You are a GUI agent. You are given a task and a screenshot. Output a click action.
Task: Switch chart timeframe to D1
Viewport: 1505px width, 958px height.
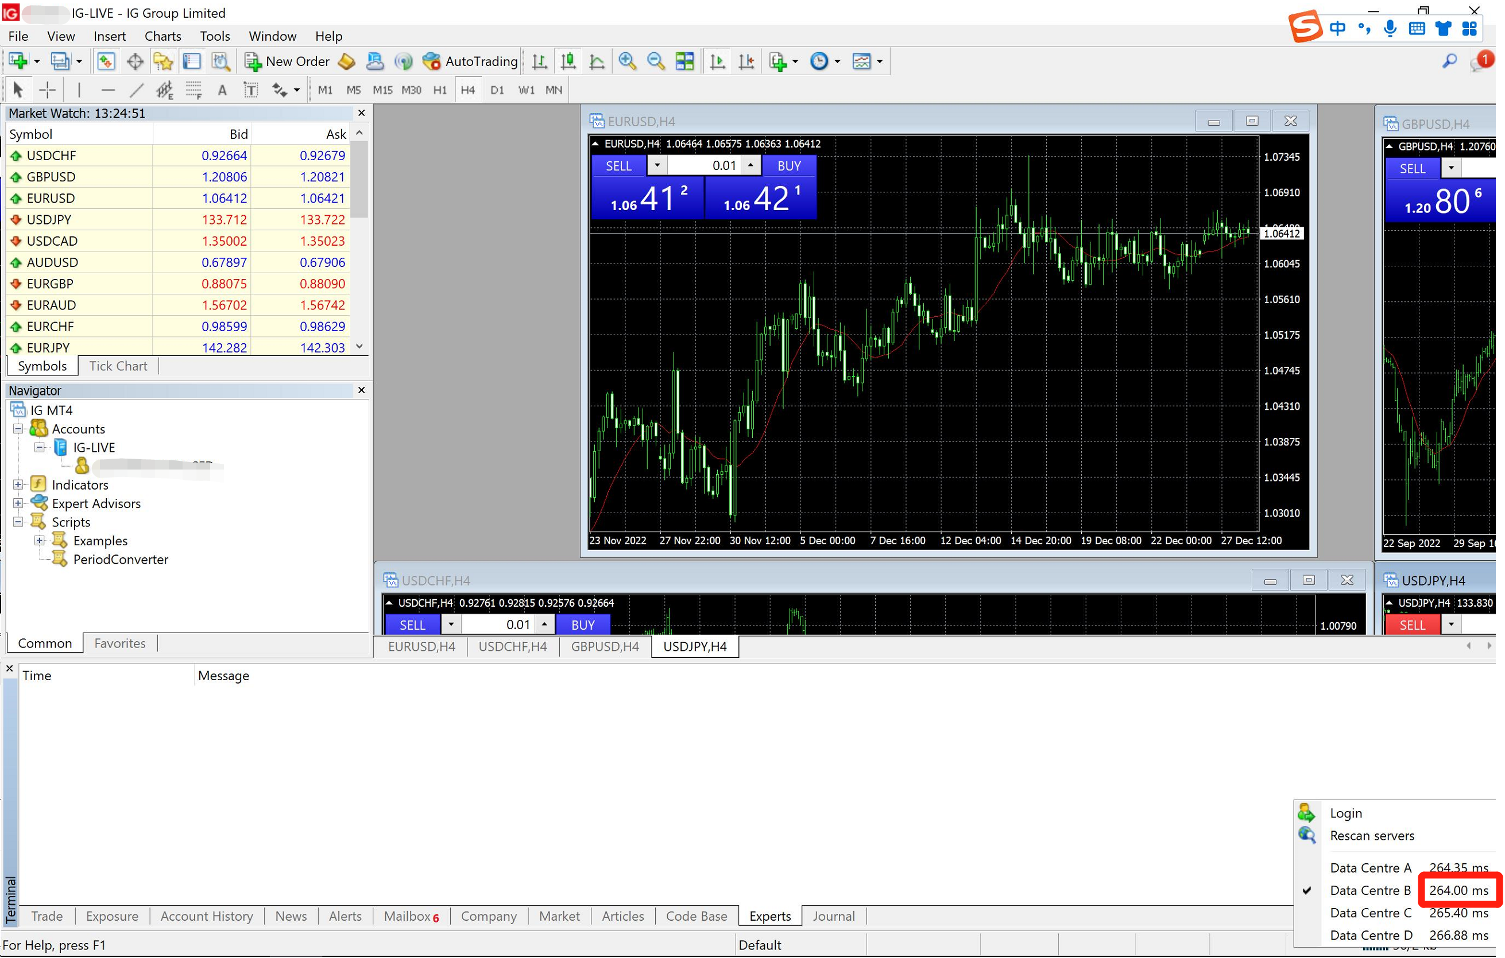tap(497, 91)
